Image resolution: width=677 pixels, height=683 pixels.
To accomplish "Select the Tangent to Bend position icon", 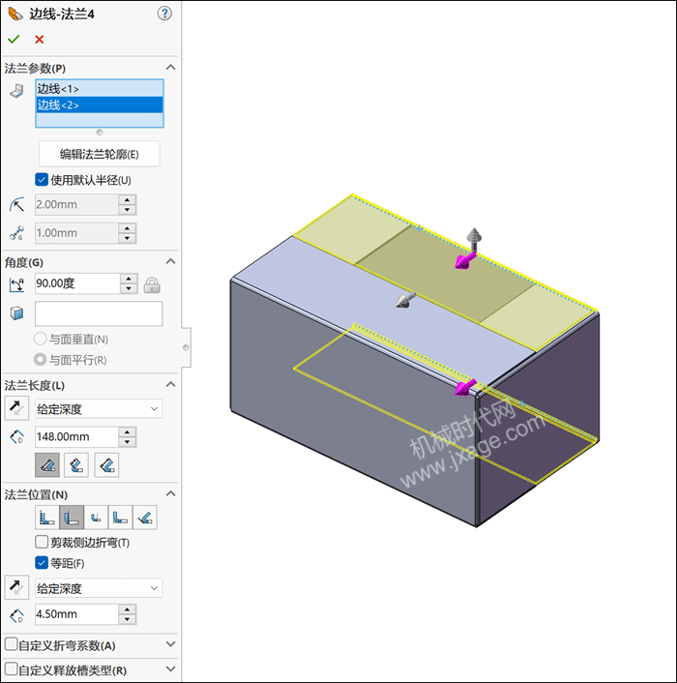I will (144, 518).
